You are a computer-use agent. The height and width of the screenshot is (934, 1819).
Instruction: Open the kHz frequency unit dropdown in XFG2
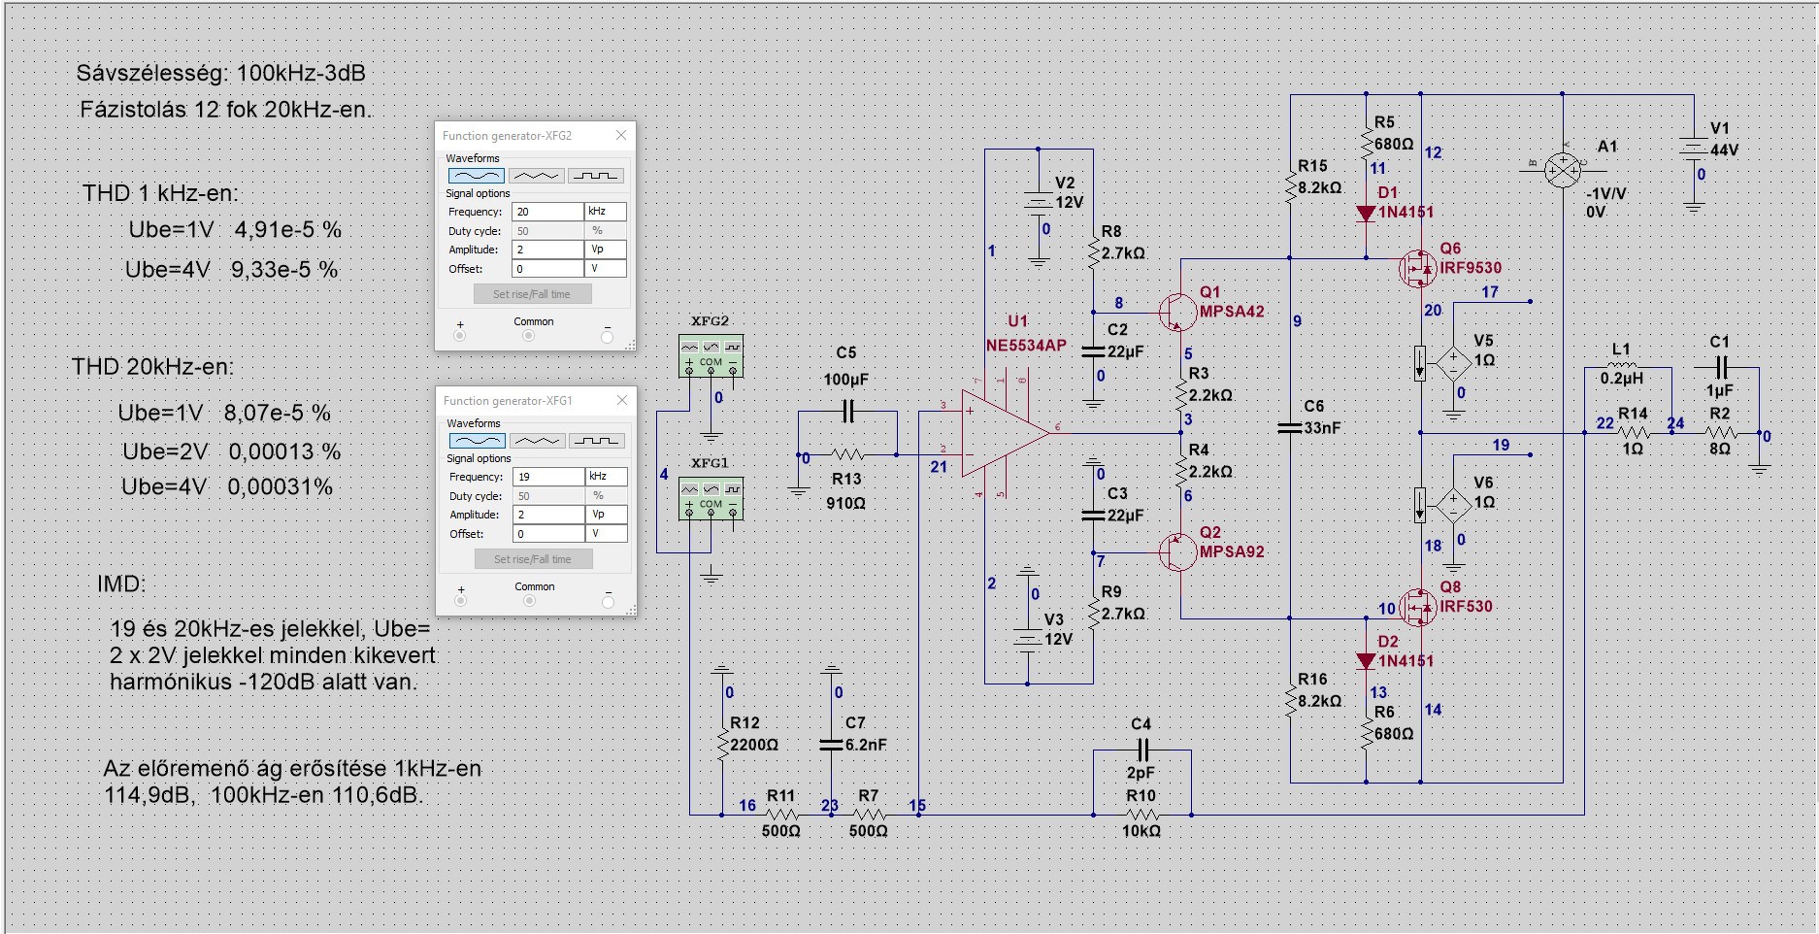606,212
